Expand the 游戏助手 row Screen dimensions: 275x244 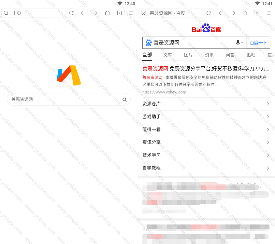(206, 116)
